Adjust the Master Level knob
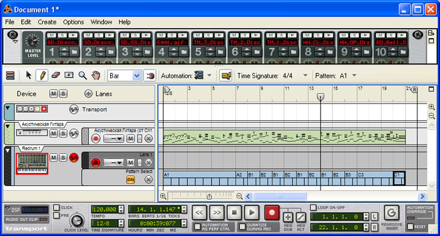Viewport: 440px width, 236px height. pyautogui.click(x=33, y=41)
